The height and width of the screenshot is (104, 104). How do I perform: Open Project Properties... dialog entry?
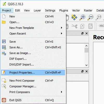pyautogui.click(x=33, y=73)
